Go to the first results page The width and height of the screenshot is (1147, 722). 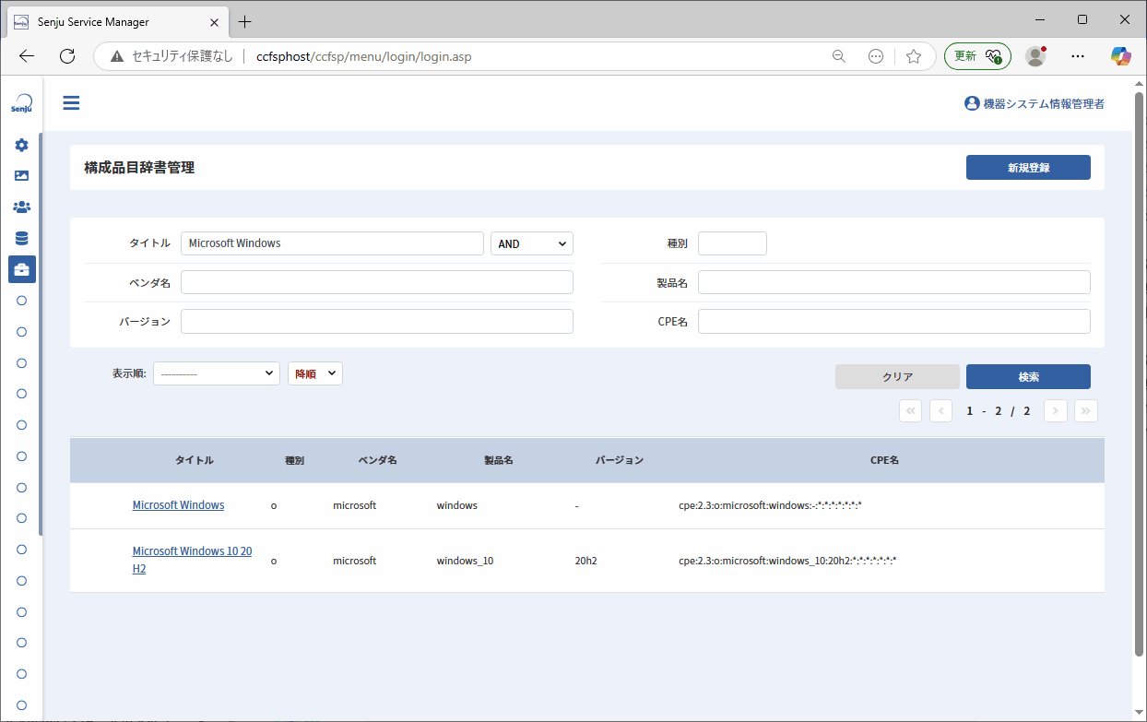click(911, 410)
